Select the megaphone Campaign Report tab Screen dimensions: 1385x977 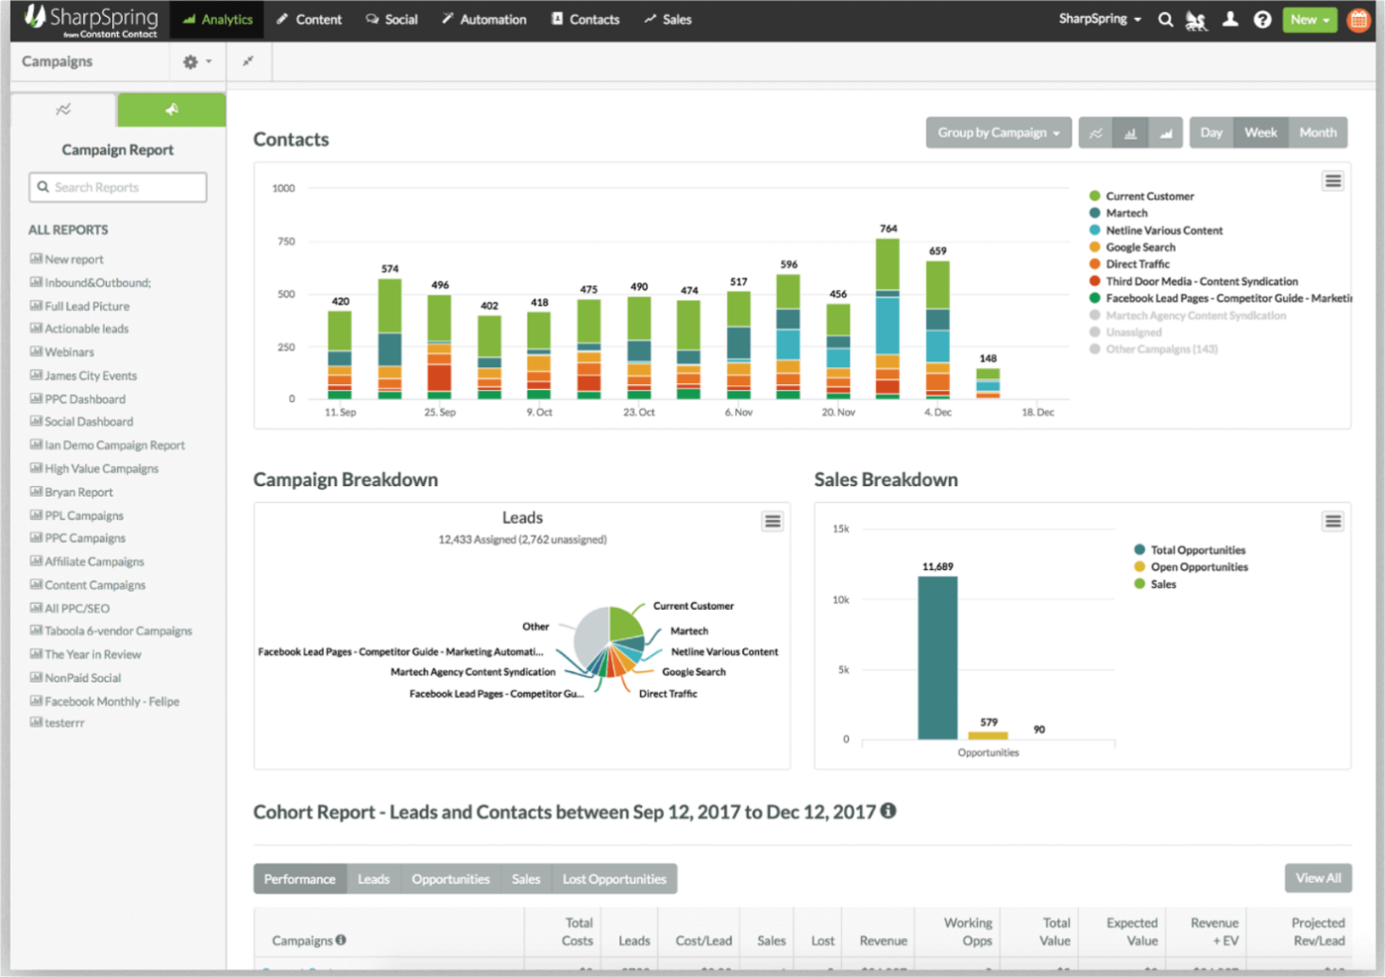click(x=170, y=109)
